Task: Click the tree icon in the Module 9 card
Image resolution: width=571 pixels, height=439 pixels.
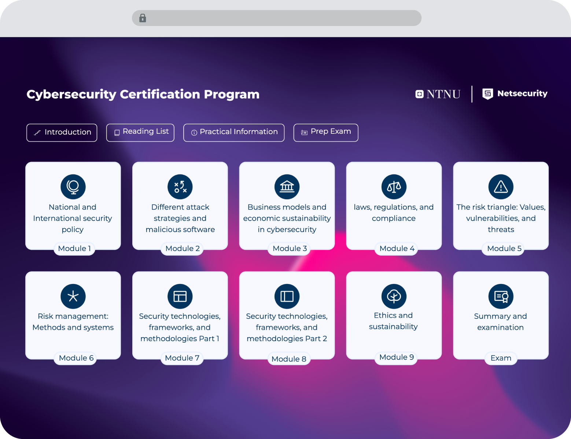Action: (x=394, y=296)
